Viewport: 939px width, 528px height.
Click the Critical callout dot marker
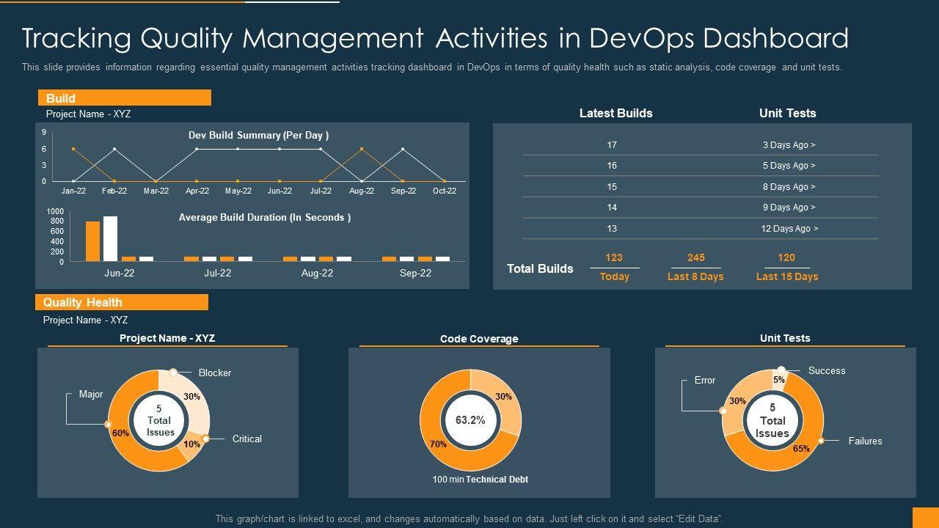pyautogui.click(x=205, y=439)
